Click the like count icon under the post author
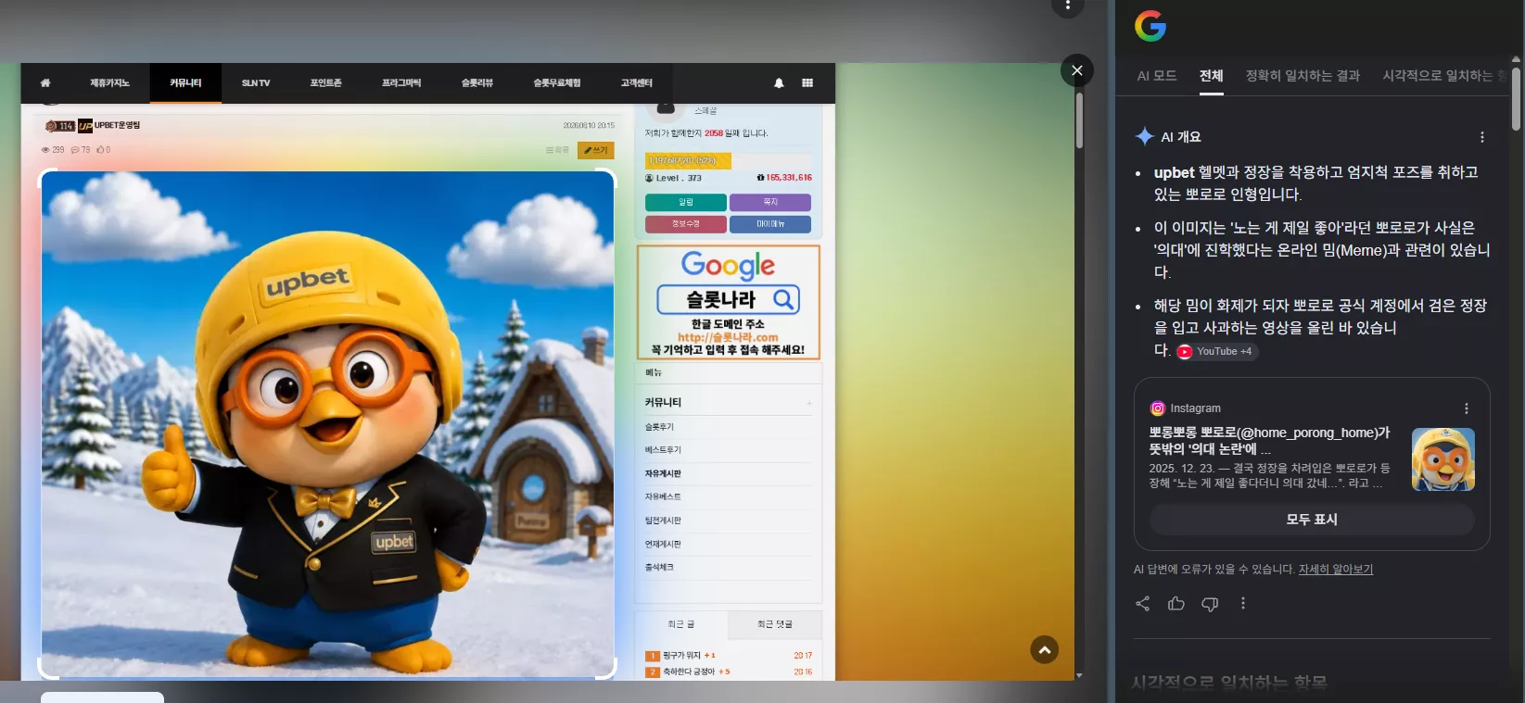Screen dimensions: 1525x703 99,149
